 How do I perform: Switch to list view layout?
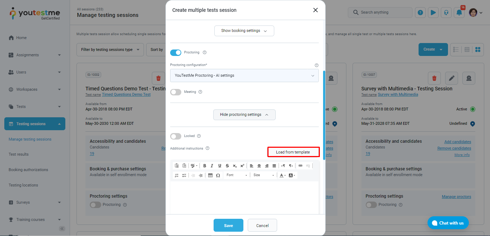pyautogui.click(x=456, y=49)
